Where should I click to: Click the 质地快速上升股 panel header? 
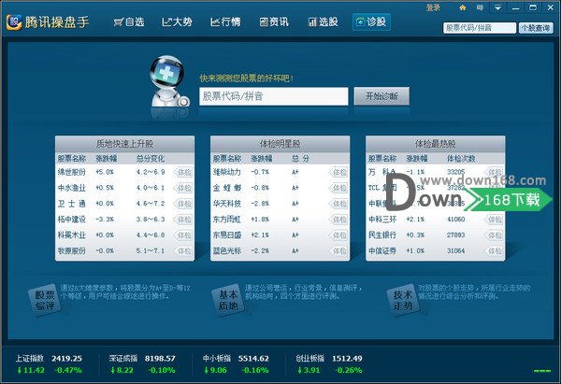pyautogui.click(x=125, y=144)
